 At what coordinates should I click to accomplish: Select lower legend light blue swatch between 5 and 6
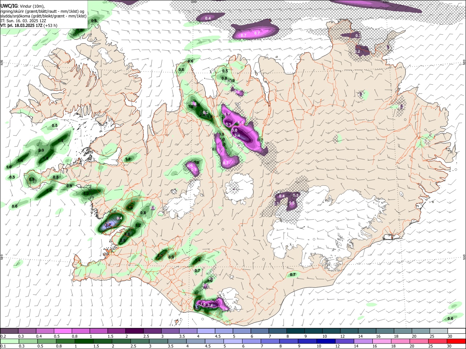click(x=233, y=341)
